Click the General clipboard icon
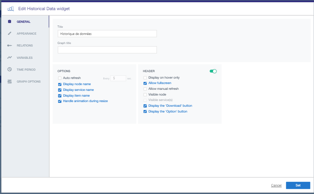This screenshot has height=194, width=314. click(x=9, y=21)
